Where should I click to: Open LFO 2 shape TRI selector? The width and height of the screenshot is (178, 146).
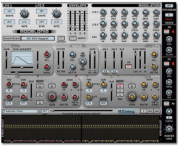[42, 11]
